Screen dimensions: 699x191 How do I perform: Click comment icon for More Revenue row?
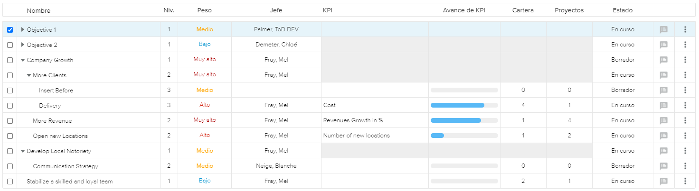click(663, 120)
